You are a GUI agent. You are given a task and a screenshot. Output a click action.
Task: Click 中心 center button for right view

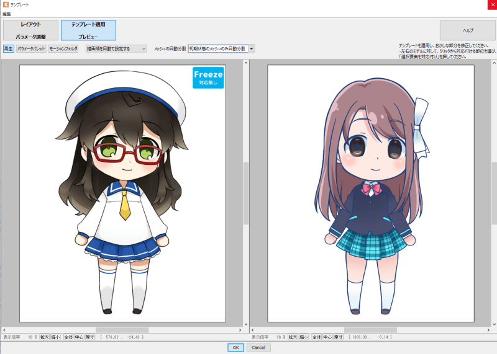click(x=327, y=337)
